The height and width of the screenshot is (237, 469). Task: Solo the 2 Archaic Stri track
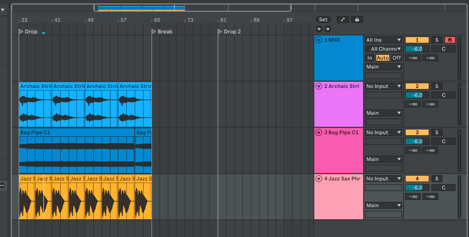point(437,86)
